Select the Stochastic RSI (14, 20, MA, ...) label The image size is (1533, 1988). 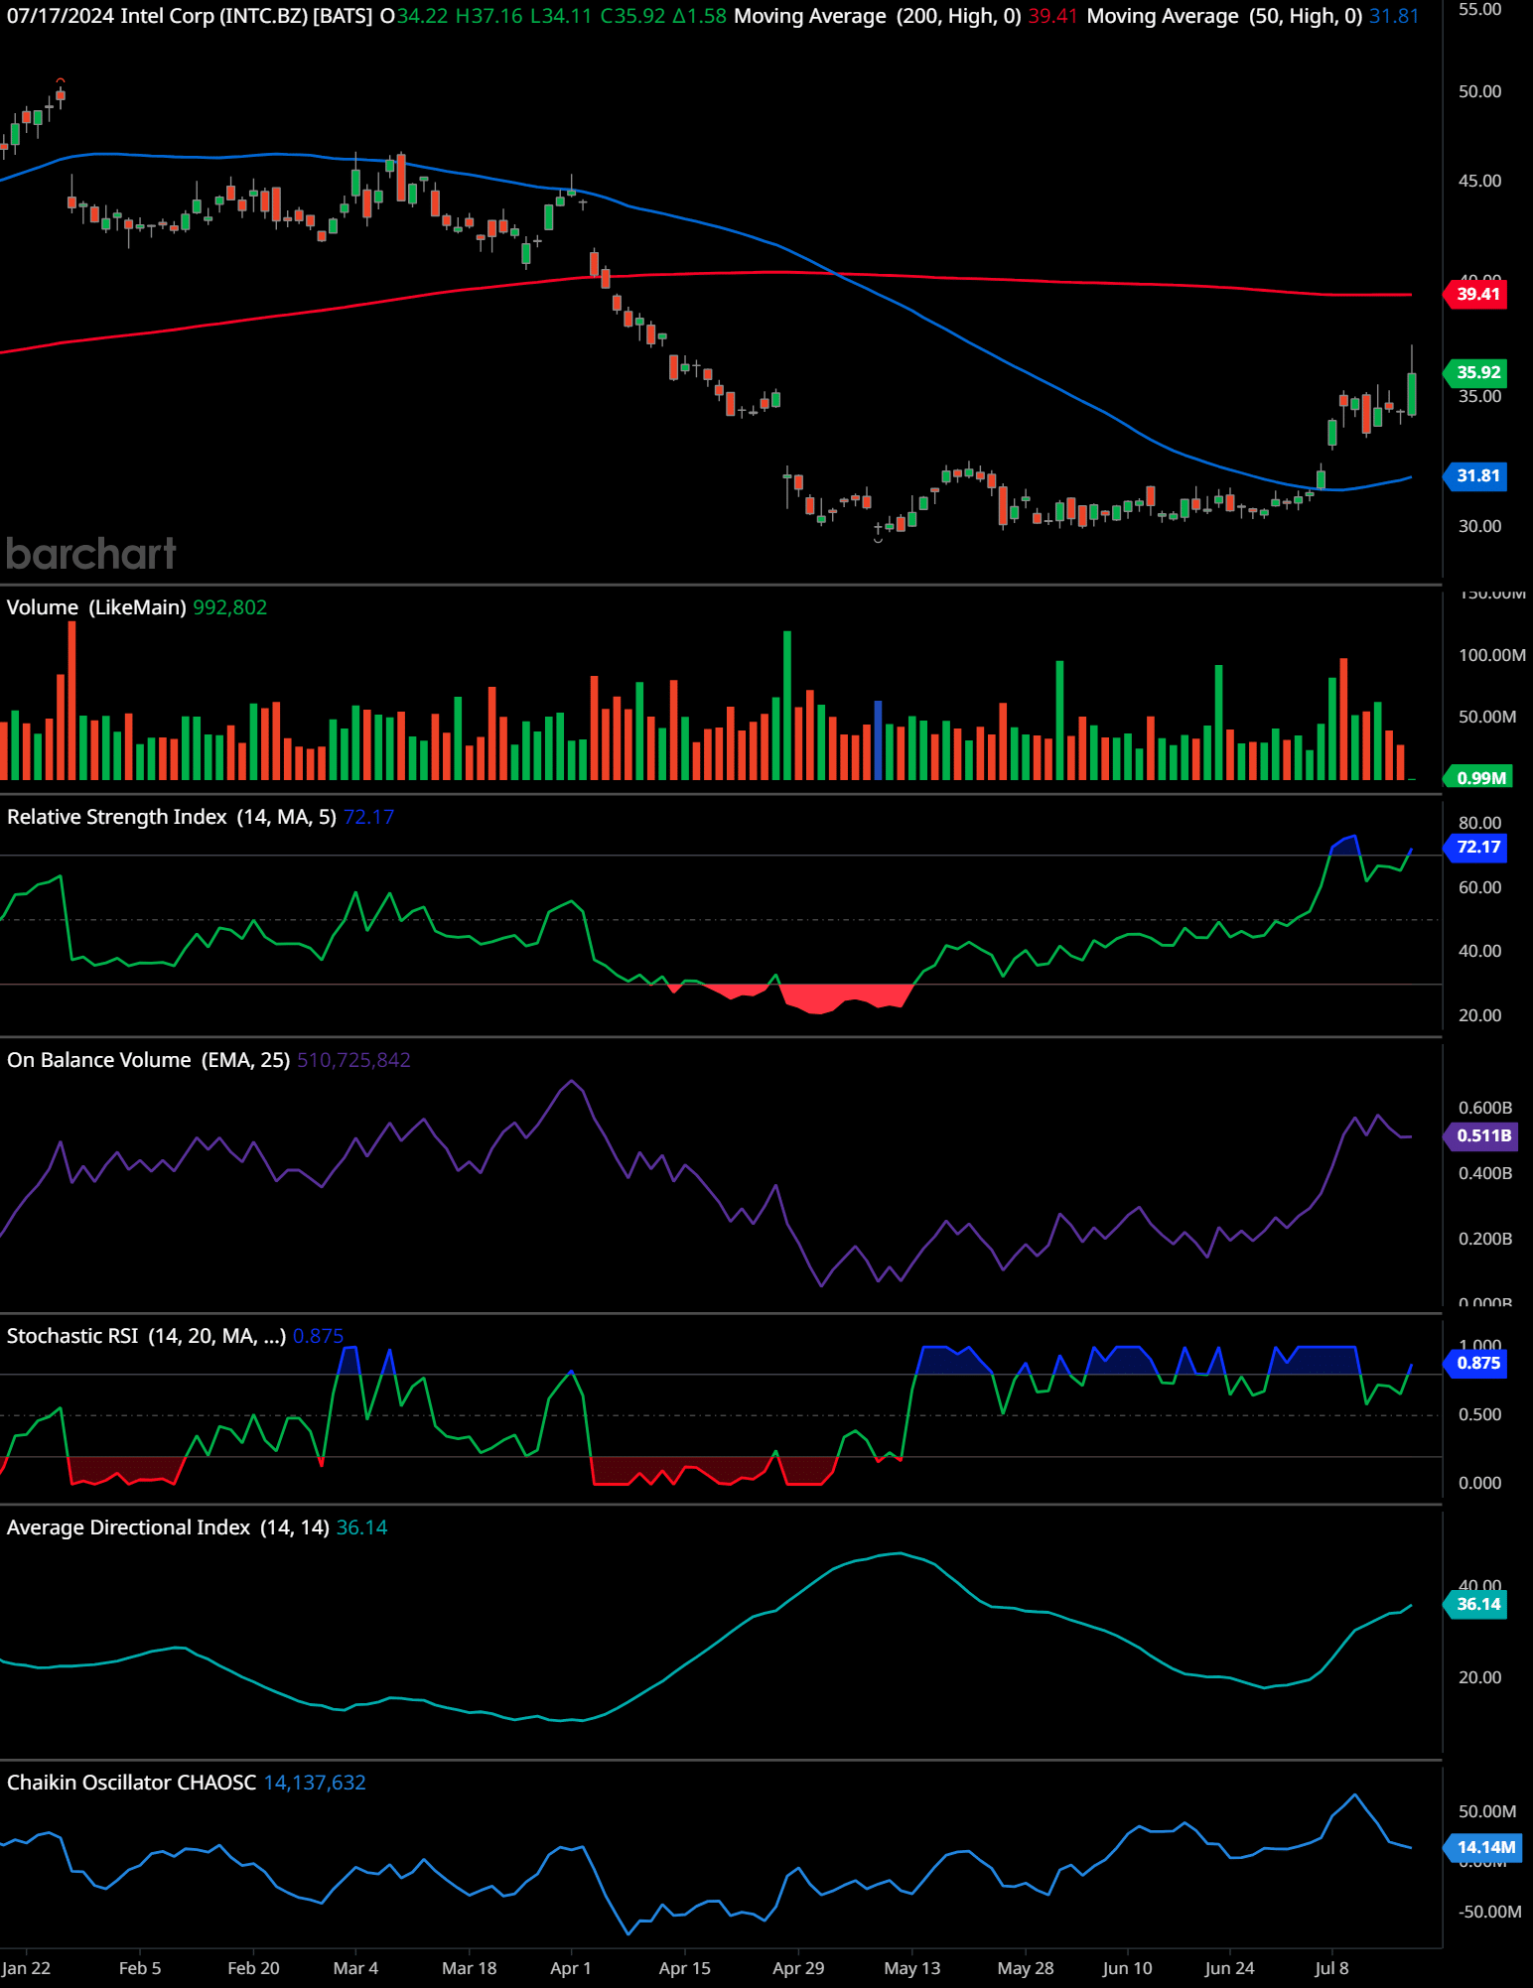146,1336
